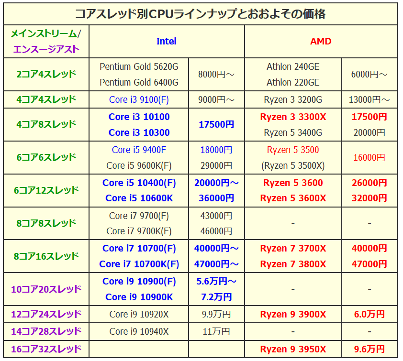Select the 26000円 price
The width and height of the screenshot is (403, 361).
[369, 183]
